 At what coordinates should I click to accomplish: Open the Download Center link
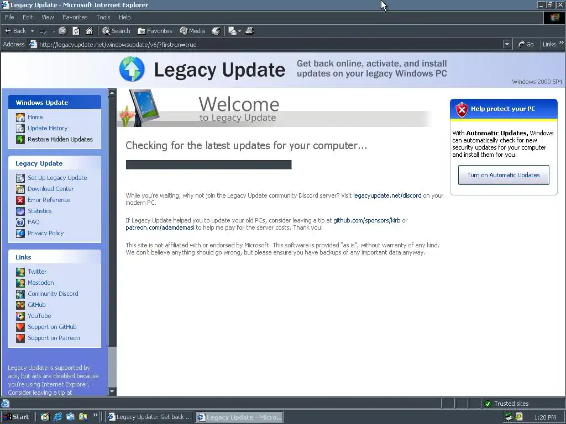pyautogui.click(x=50, y=189)
